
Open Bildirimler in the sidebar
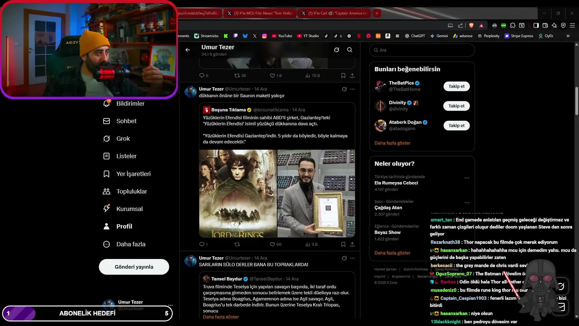(x=123, y=104)
